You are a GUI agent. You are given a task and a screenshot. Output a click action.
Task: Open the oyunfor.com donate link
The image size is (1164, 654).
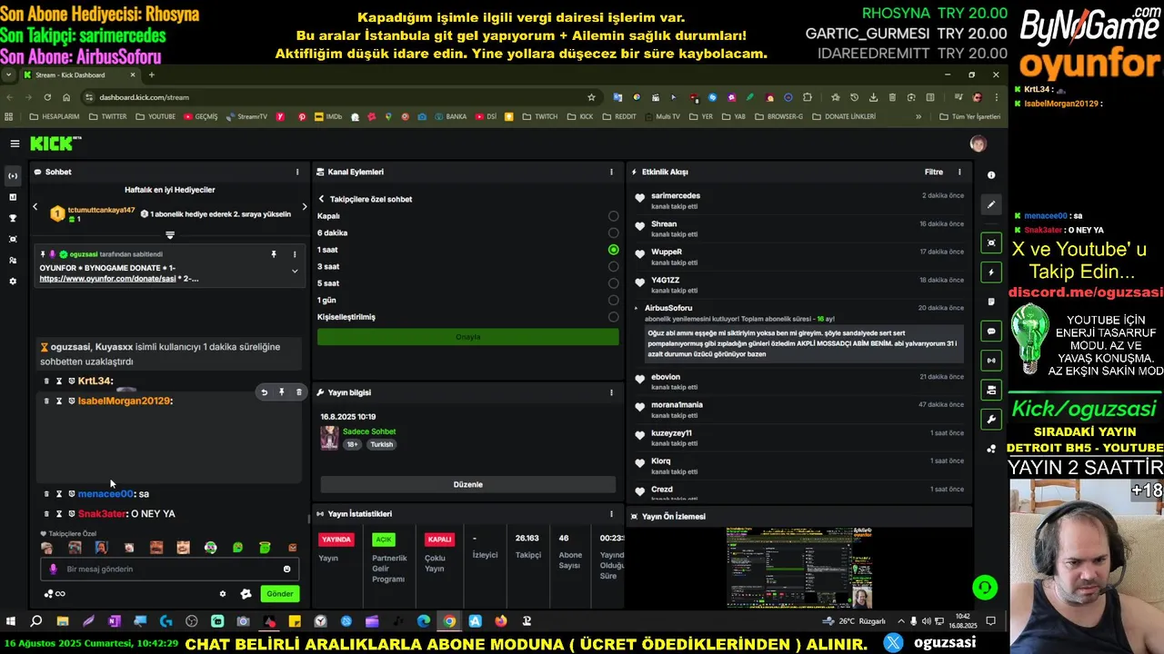tap(107, 279)
